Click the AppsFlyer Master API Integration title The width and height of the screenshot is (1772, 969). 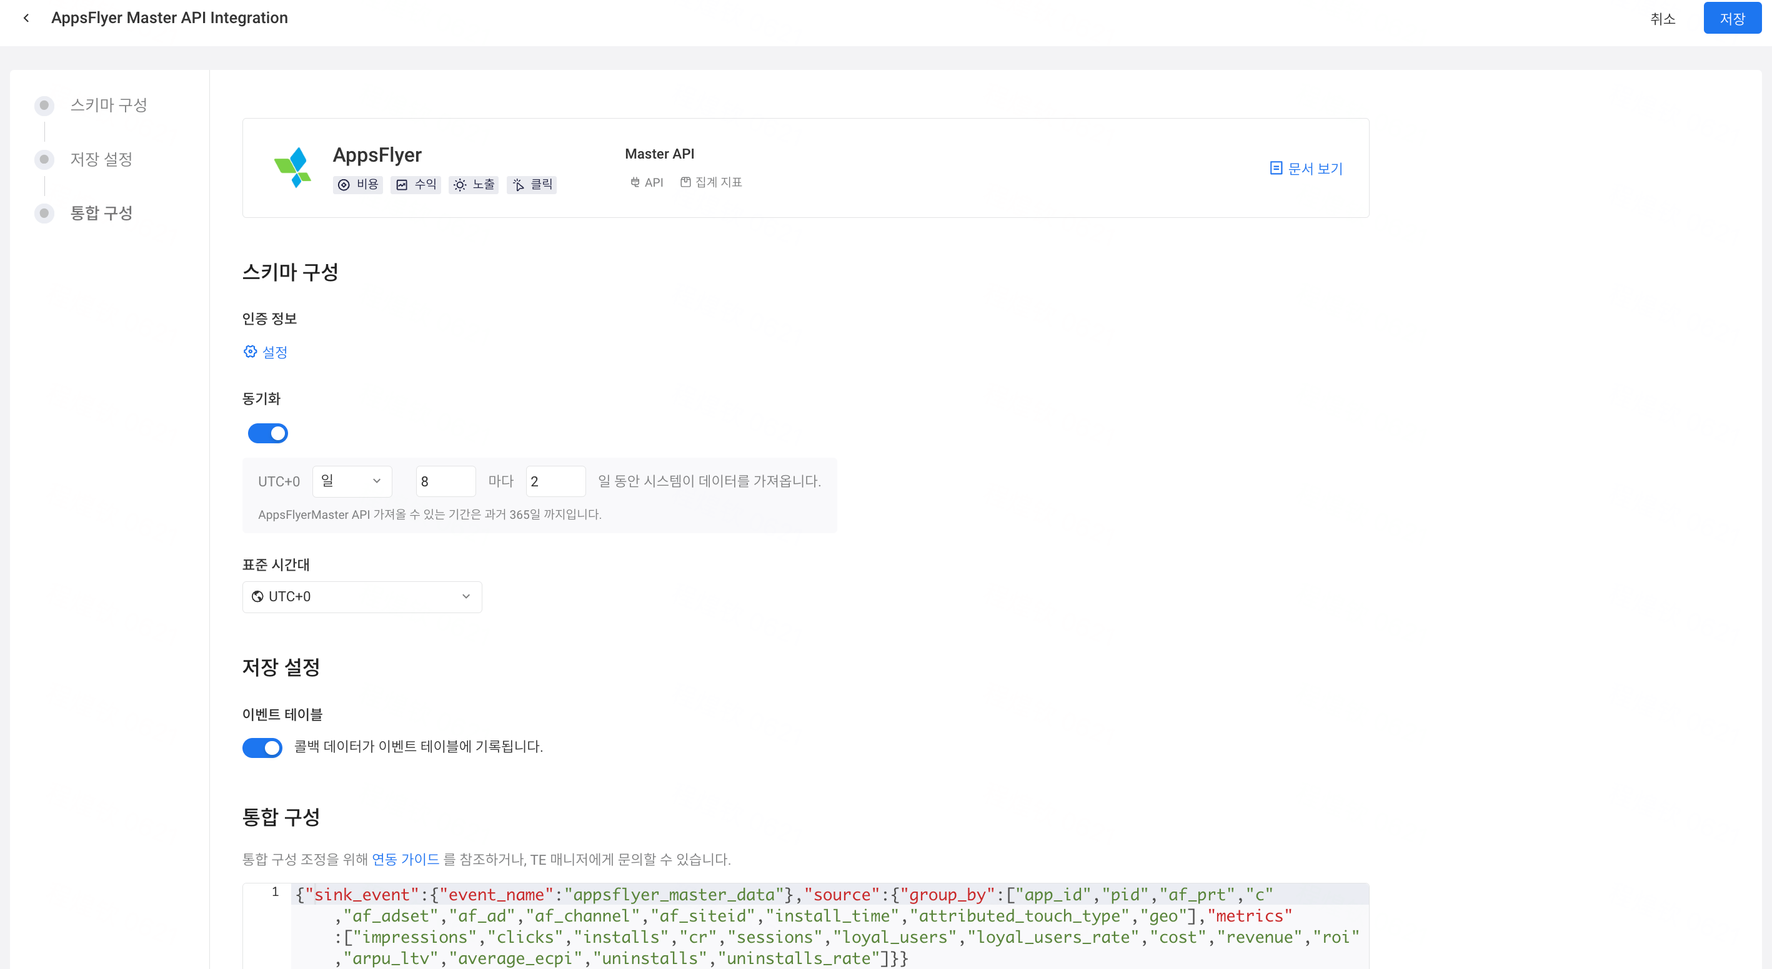[x=169, y=18]
